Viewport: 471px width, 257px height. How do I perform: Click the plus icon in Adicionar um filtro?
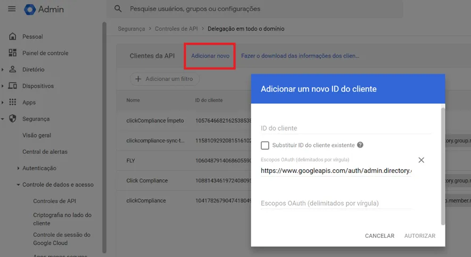138,79
